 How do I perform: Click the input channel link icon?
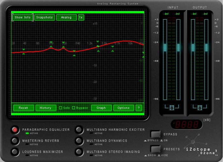(x=172, y=108)
